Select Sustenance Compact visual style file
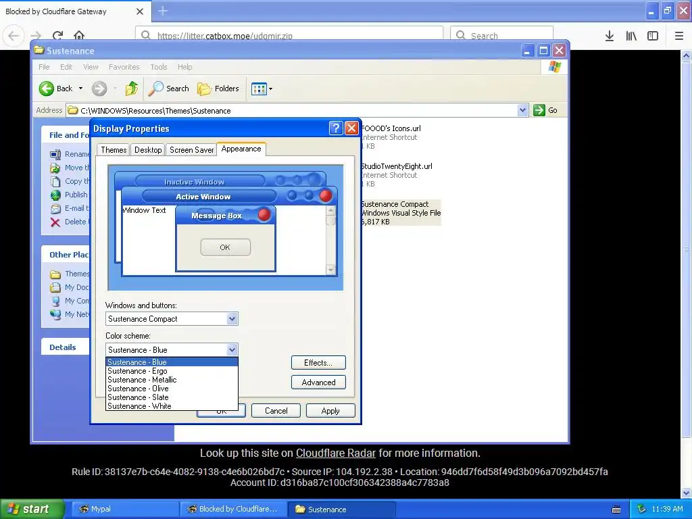The height and width of the screenshot is (519, 692). coord(401,213)
